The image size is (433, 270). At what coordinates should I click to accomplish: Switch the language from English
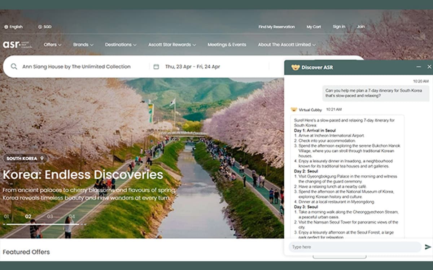pyautogui.click(x=17, y=27)
